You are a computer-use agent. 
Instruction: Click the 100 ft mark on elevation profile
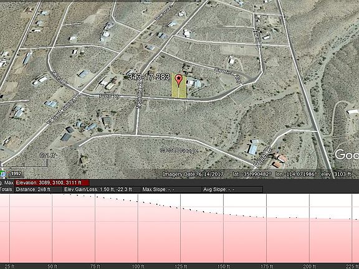pyautogui.click(x=138, y=267)
